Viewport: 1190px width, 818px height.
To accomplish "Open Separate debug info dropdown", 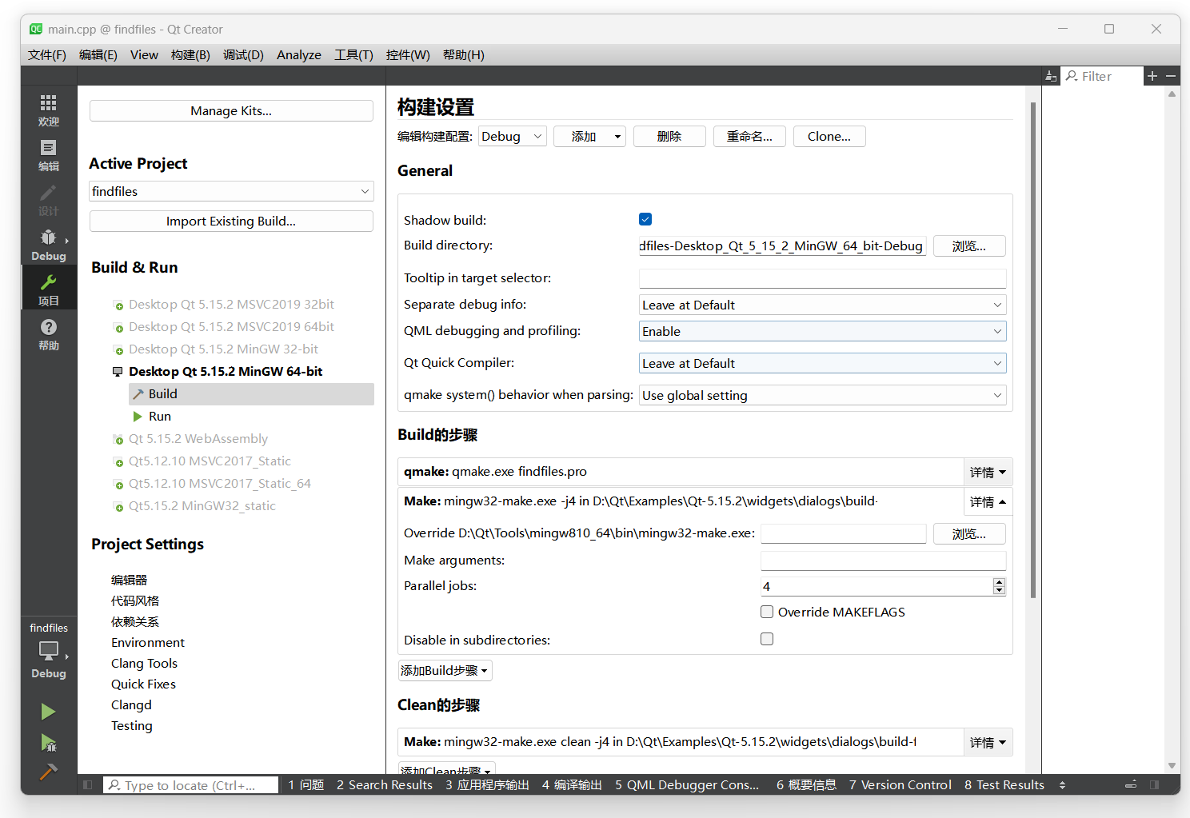I will coord(822,305).
